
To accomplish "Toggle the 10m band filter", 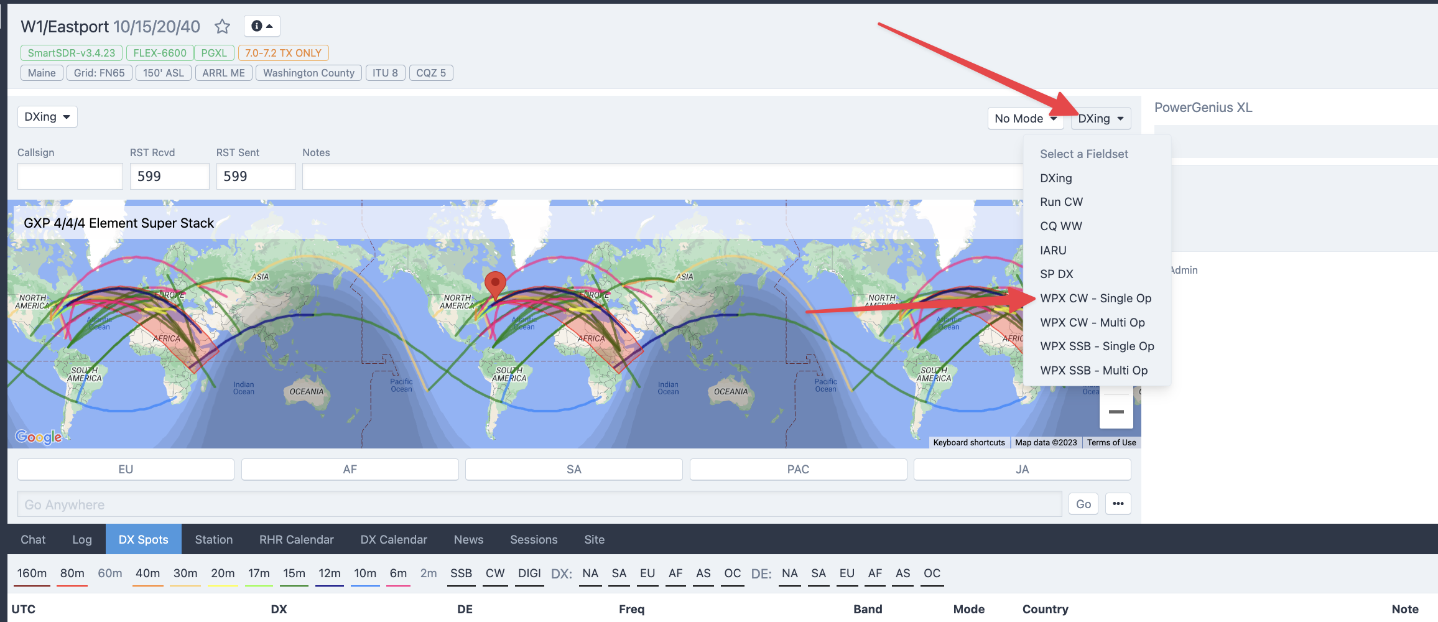I will 365,573.
